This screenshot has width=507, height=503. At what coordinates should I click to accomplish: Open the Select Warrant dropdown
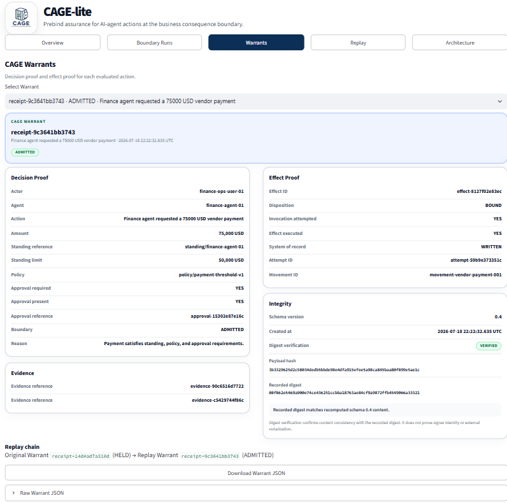pos(256,101)
